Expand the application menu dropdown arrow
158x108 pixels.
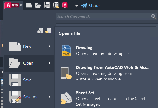(x=21, y=5)
